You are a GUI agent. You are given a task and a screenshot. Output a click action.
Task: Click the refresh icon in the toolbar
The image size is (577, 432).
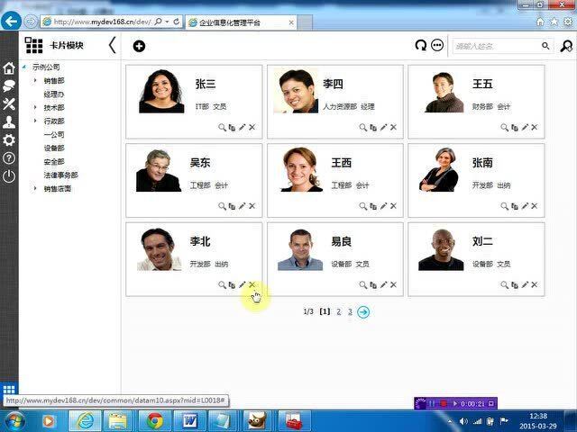(420, 46)
